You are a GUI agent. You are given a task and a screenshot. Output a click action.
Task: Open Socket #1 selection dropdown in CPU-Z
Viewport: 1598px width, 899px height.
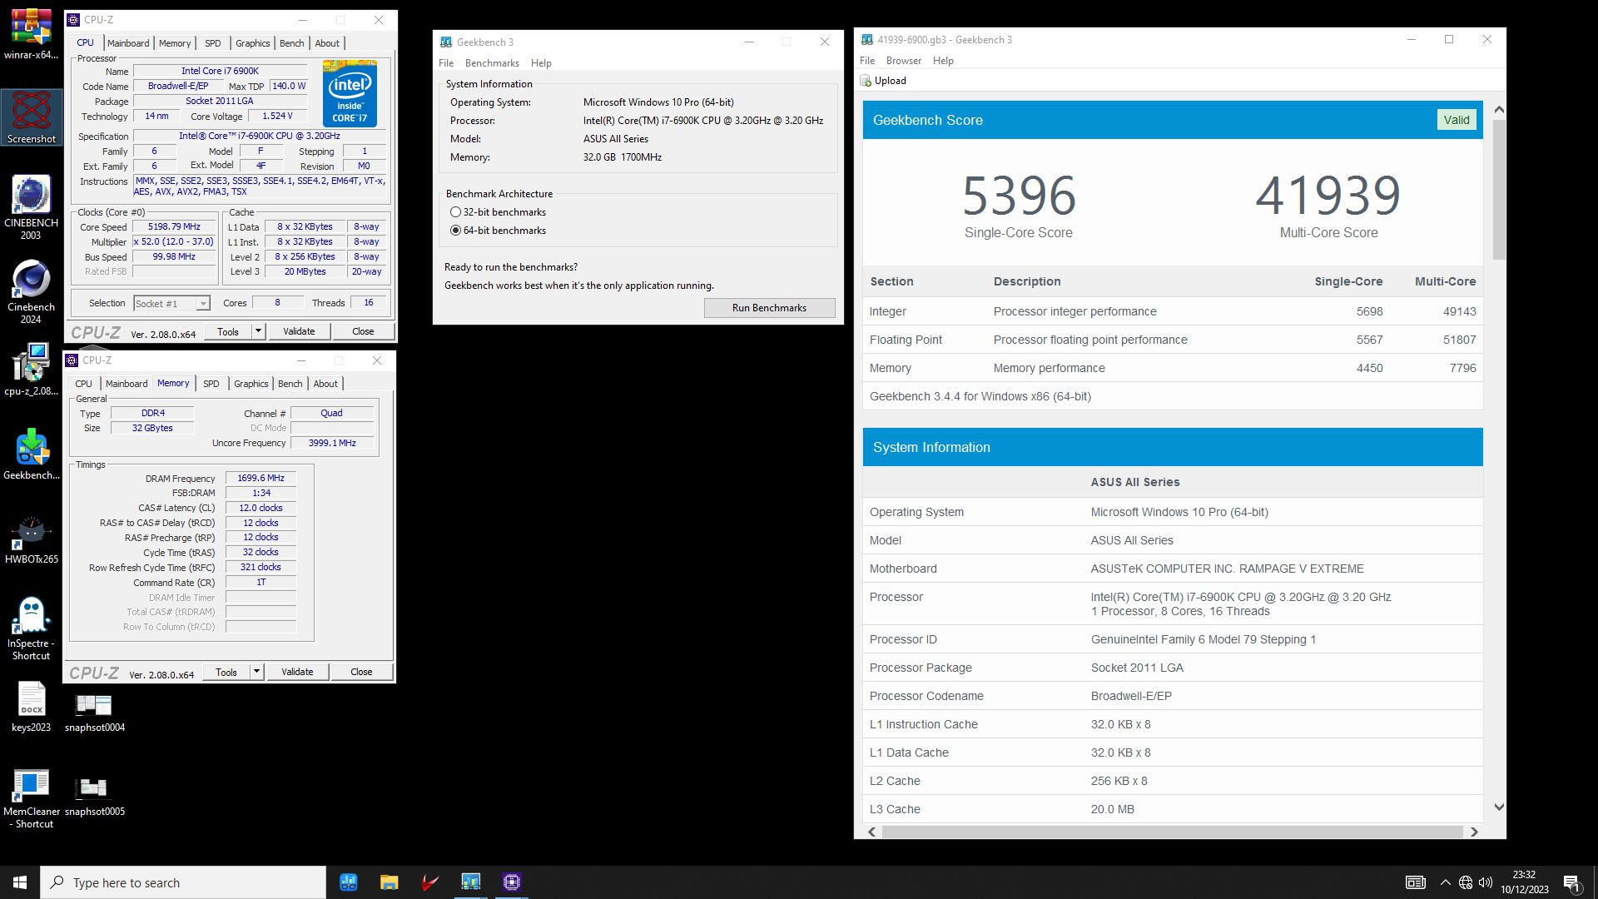pos(171,304)
